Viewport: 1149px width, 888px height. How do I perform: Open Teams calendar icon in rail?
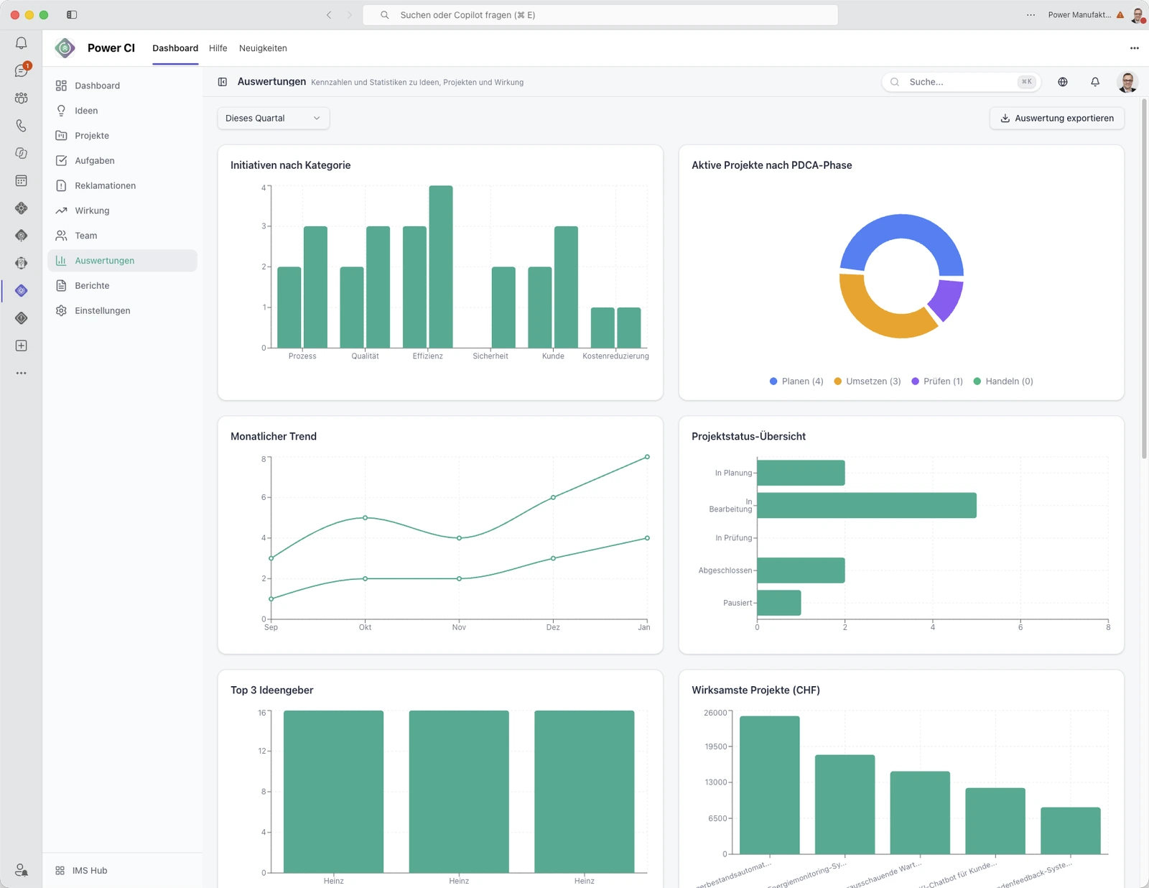pos(21,180)
